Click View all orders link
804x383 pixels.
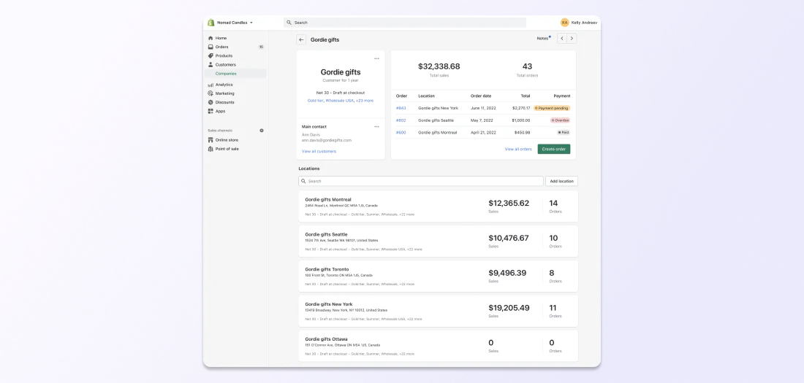(x=518, y=149)
